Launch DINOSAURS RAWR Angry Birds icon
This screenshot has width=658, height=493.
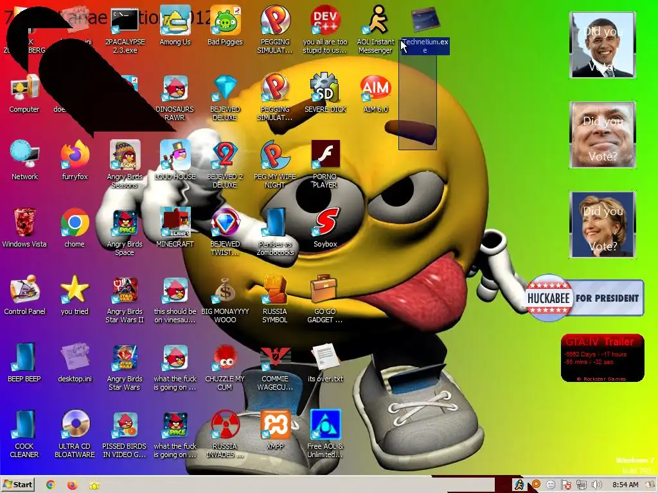[x=175, y=98]
